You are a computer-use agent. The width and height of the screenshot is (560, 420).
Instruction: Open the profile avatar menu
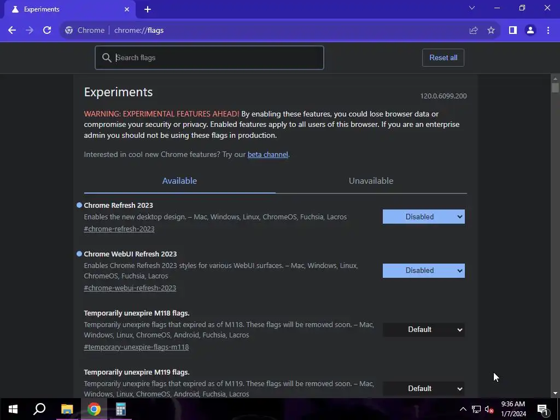(x=530, y=31)
